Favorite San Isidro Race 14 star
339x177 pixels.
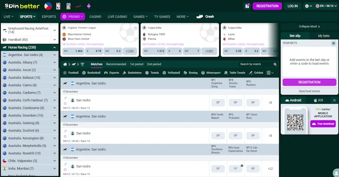coord(65,136)
